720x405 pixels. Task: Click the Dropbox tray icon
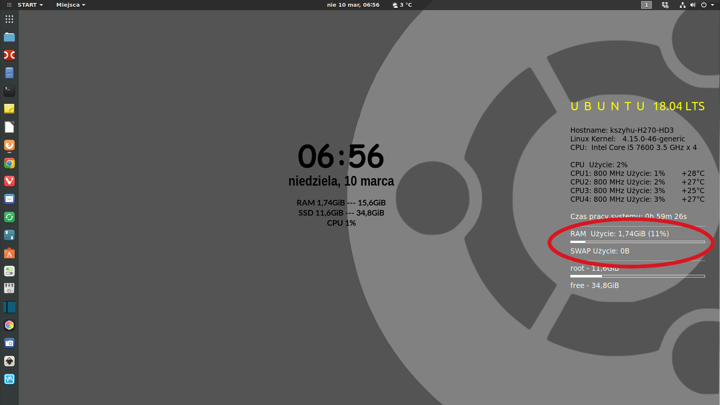(x=665, y=4)
